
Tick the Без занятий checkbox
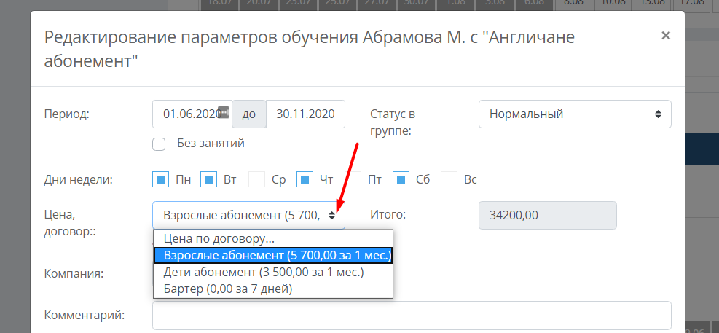[x=159, y=144]
